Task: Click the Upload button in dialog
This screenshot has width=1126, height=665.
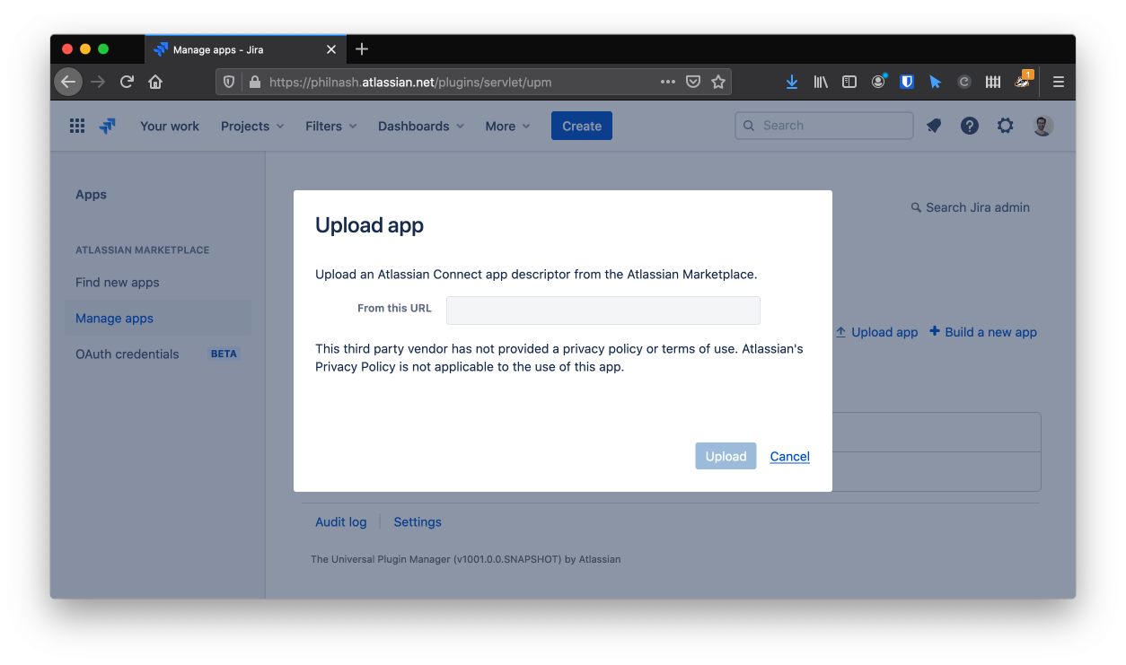Action: click(726, 456)
